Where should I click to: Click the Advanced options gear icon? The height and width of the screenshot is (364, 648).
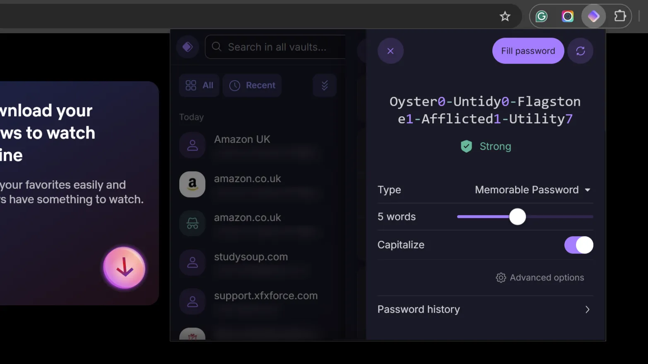click(501, 278)
